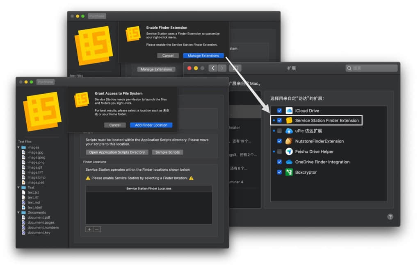
Task: Click the text.rtf file icon
Action: coord(23,197)
